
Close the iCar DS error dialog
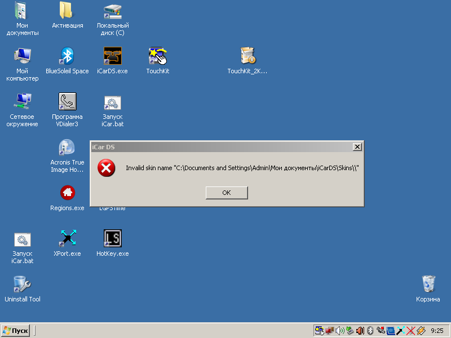(x=357, y=147)
